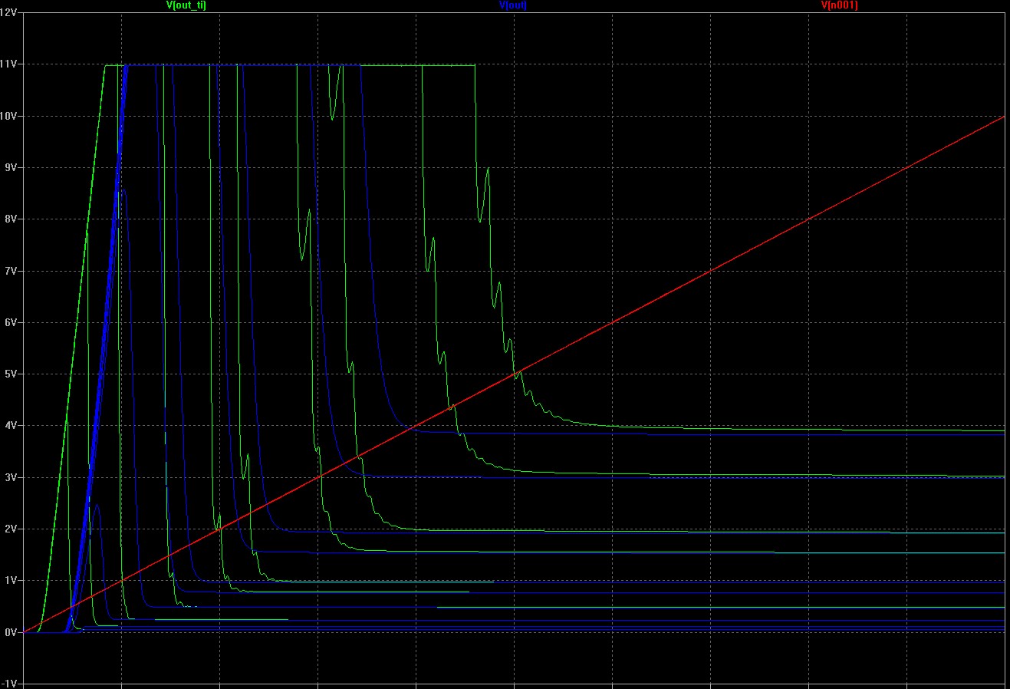Click the 10V vertical axis label
The height and width of the screenshot is (689, 1010).
8,116
